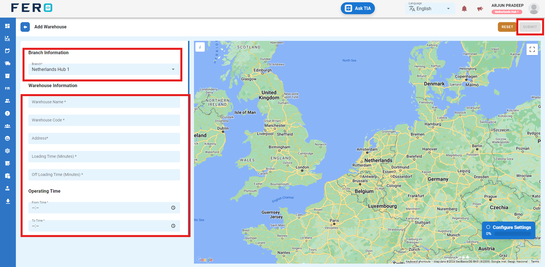Screen dimensions: 545x267
Task: Expand the Branch dropdown
Action: click(x=104, y=69)
